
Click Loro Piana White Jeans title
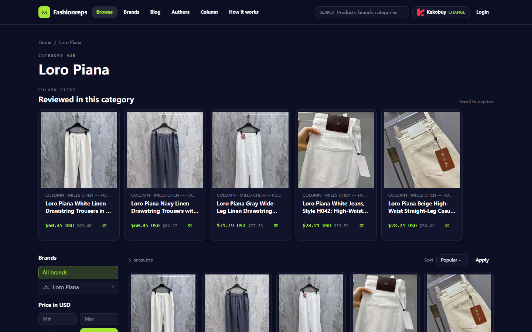tap(335, 207)
